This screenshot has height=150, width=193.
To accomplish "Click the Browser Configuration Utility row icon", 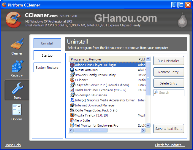I will click(x=72, y=75).
